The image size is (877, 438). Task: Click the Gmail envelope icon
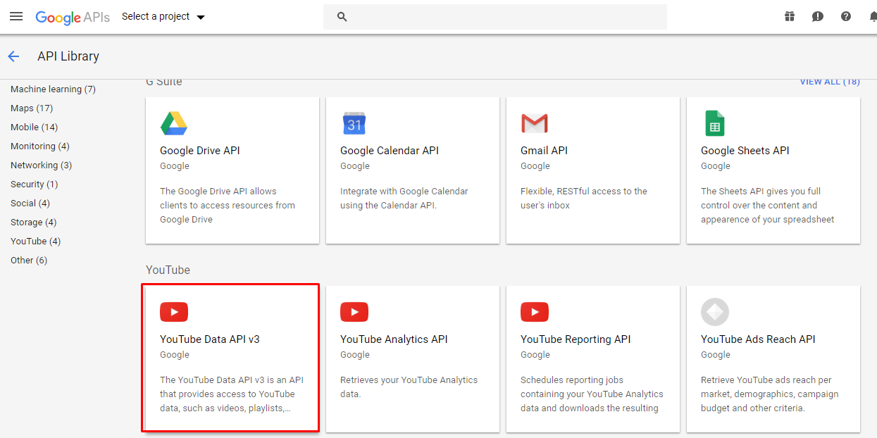pos(535,123)
